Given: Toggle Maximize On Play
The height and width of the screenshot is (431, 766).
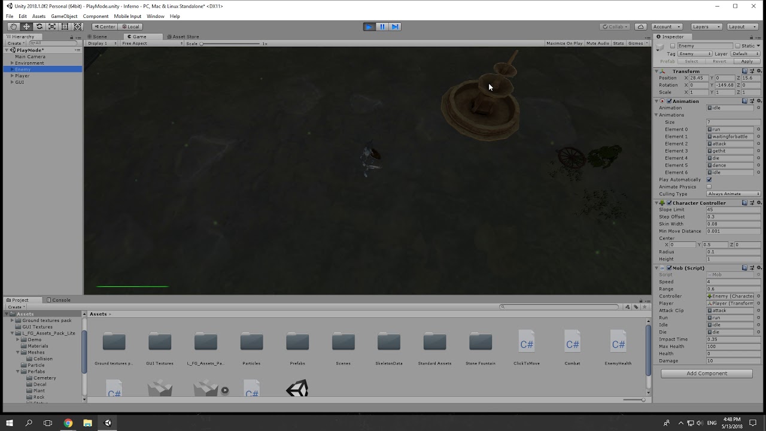Looking at the screenshot, I should point(564,43).
